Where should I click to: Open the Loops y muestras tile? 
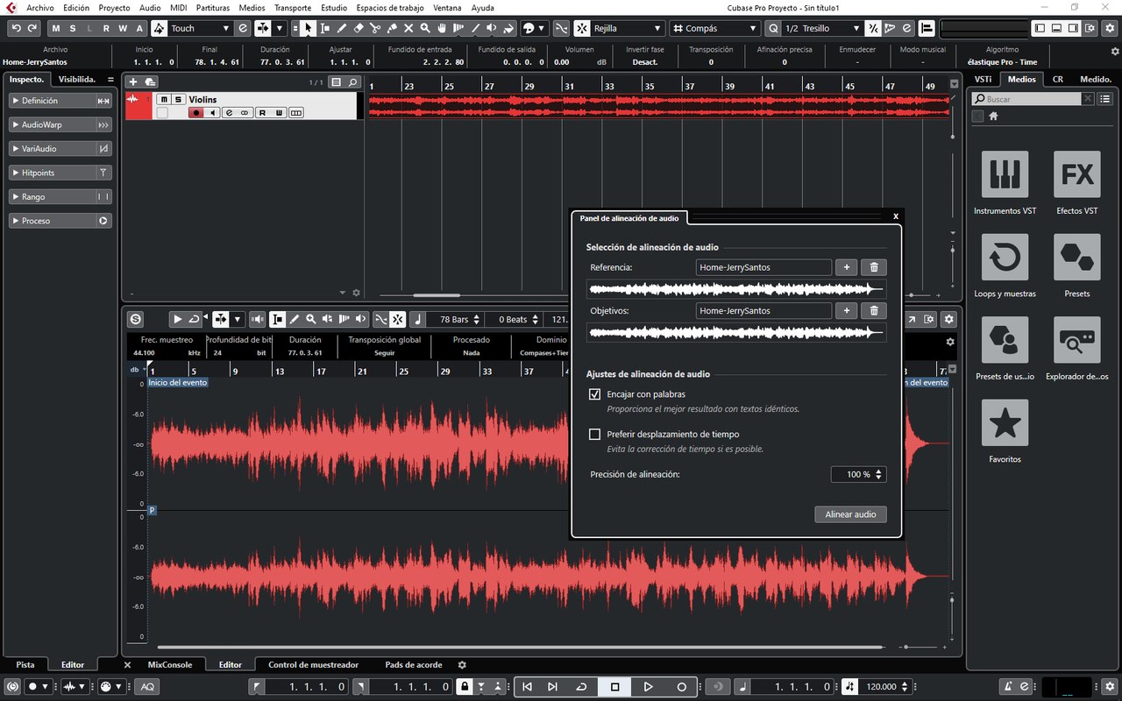[x=1005, y=258]
